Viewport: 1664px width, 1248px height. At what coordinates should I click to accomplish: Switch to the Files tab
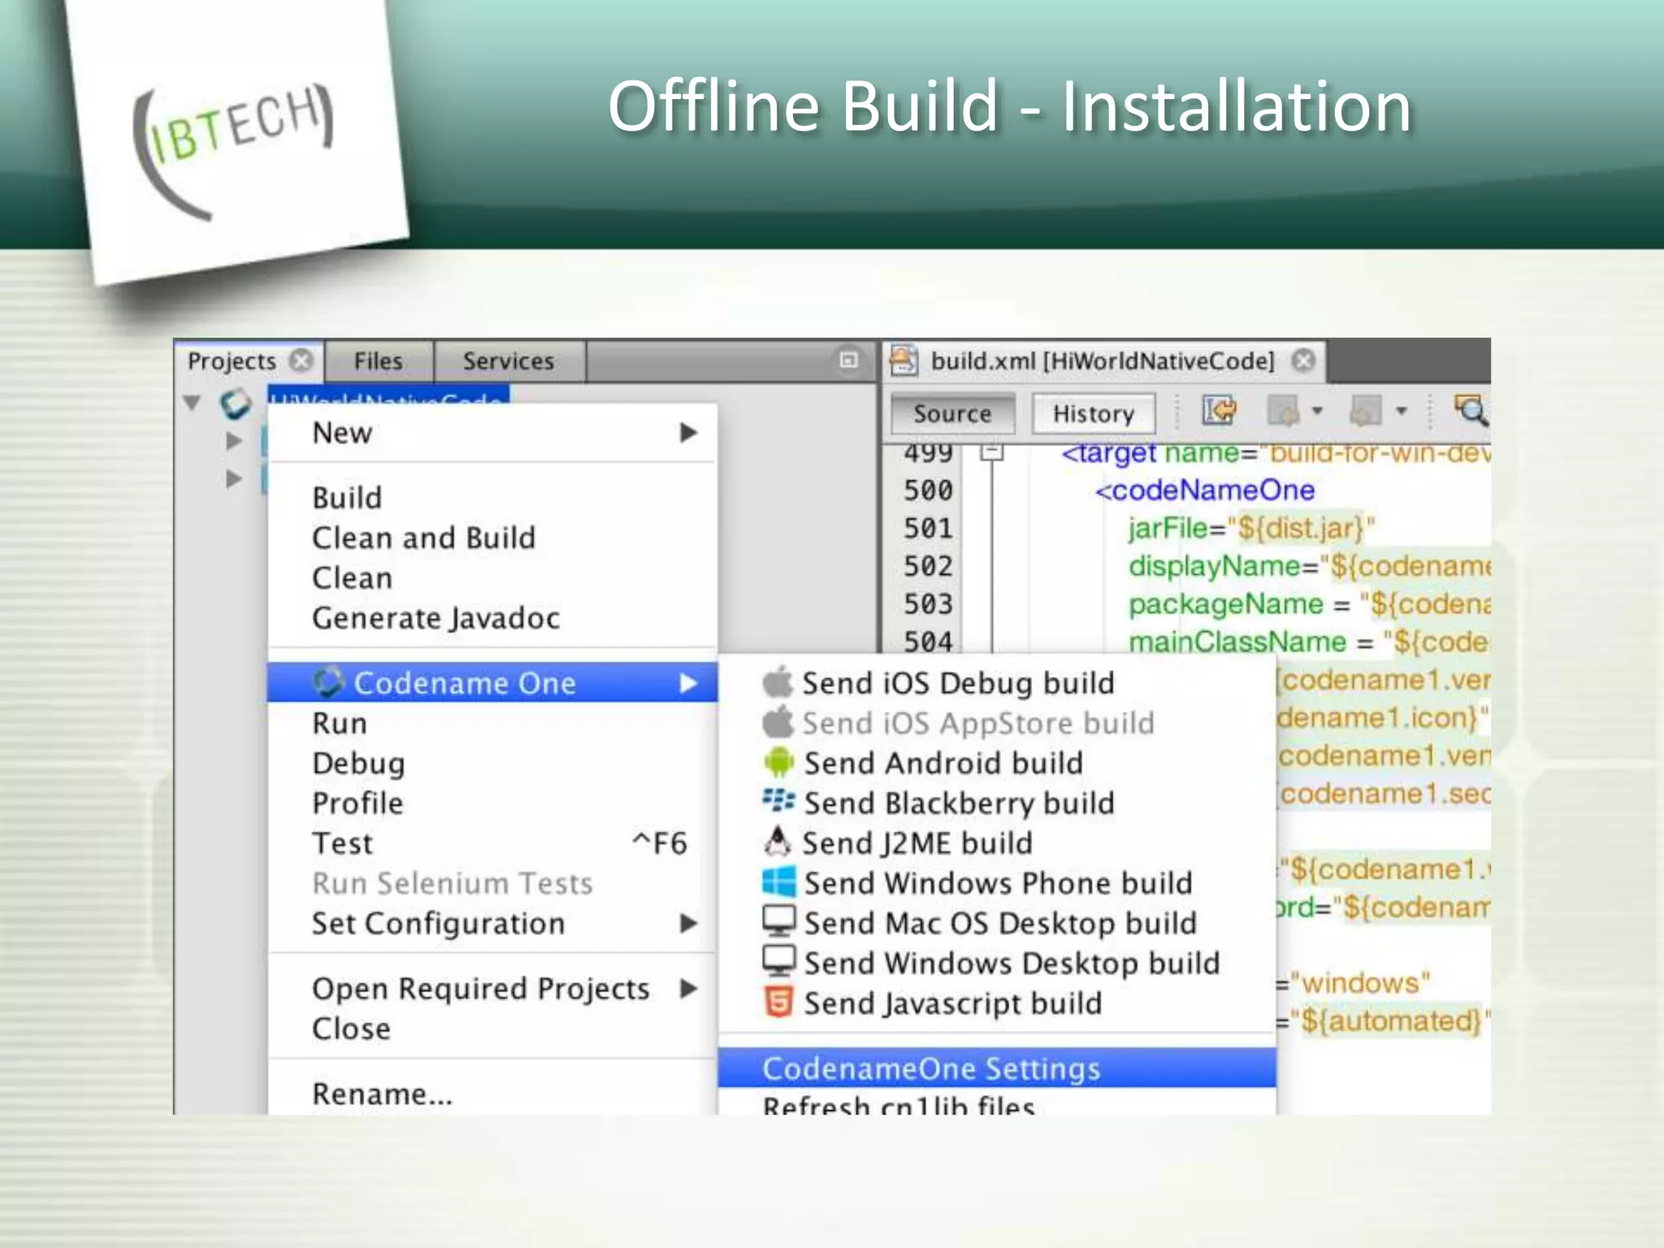point(379,361)
